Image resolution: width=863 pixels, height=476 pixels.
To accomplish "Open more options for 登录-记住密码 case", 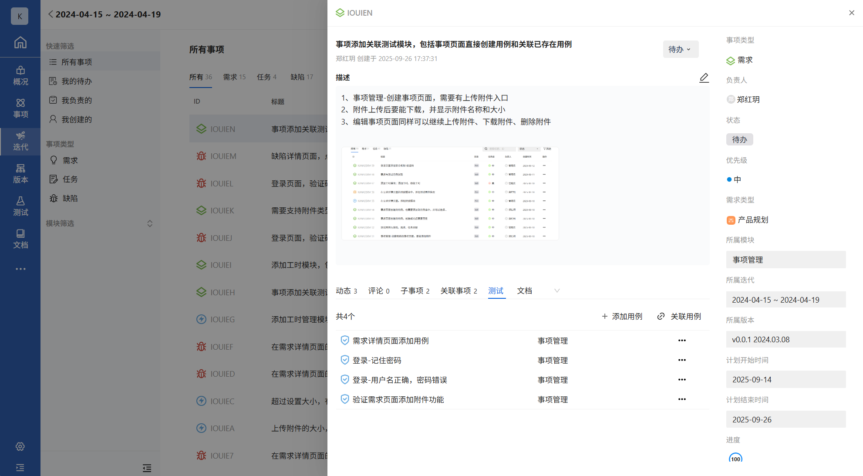I will tap(681, 360).
